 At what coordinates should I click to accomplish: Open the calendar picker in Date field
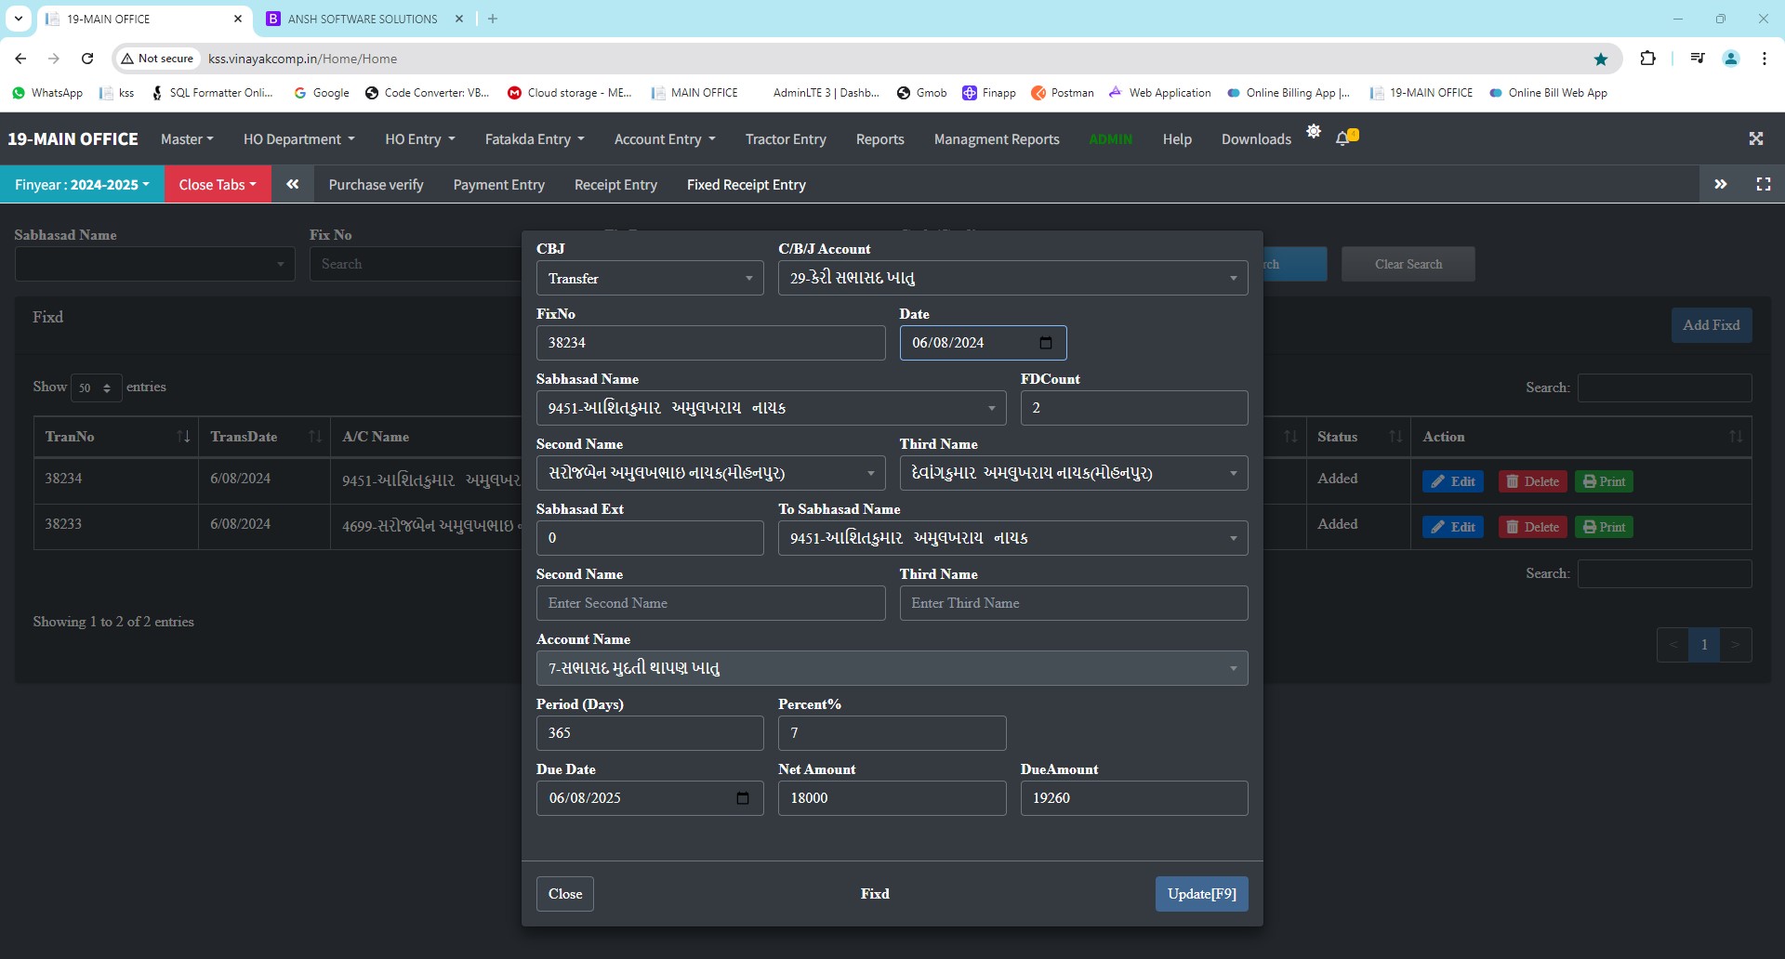1045,343
